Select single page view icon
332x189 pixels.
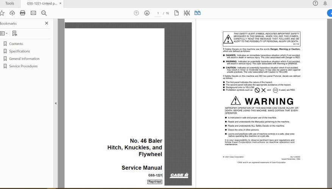pyautogui.click(x=176, y=13)
